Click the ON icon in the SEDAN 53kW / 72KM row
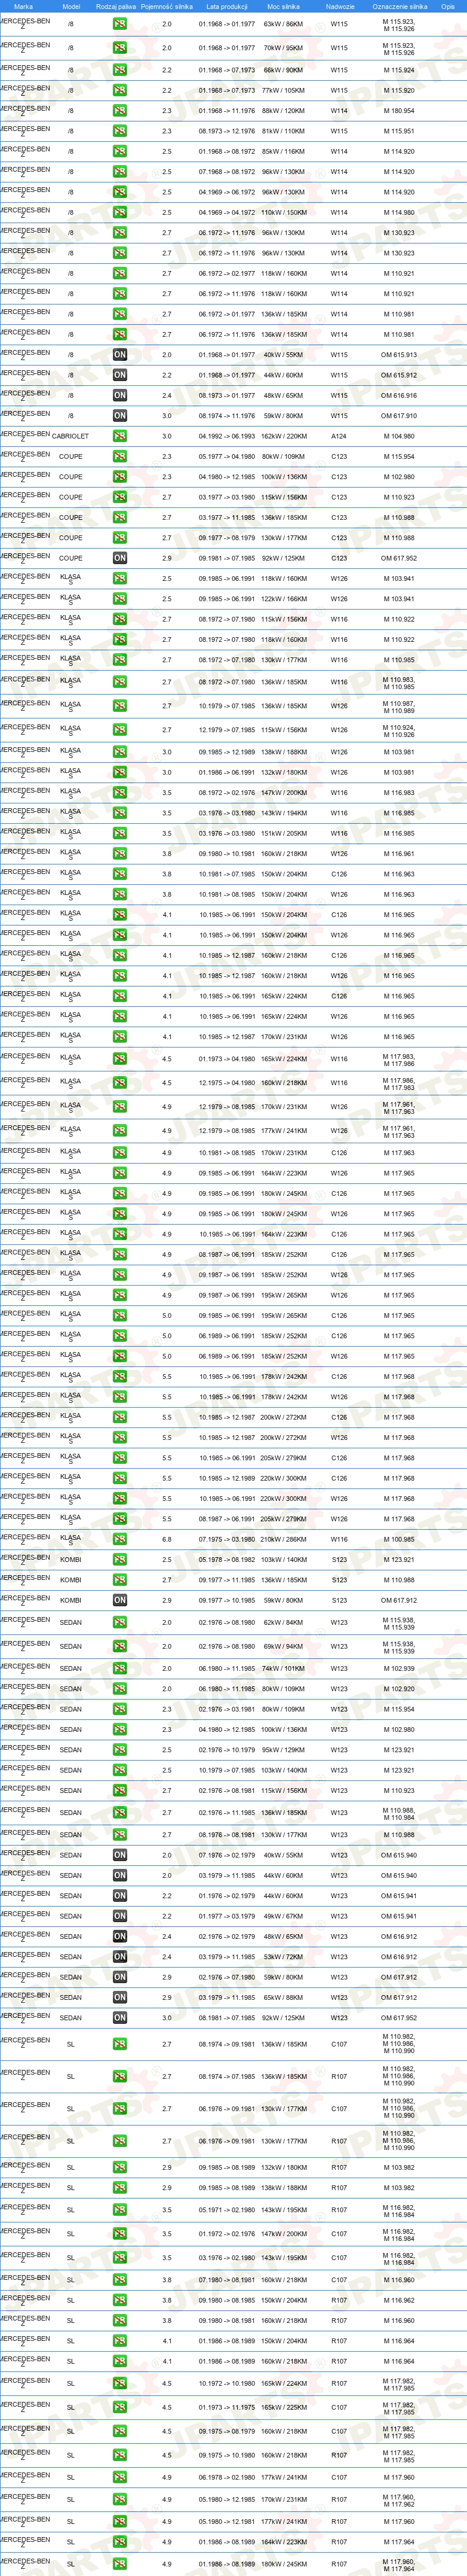 (x=120, y=1957)
